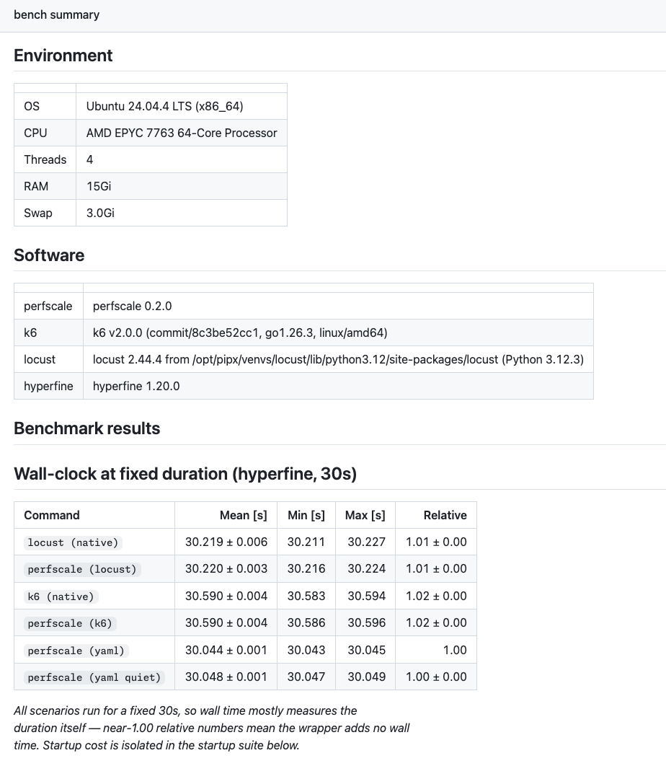Select the Environment section heading
Screen dimensions: 666x766
[x=63, y=56]
